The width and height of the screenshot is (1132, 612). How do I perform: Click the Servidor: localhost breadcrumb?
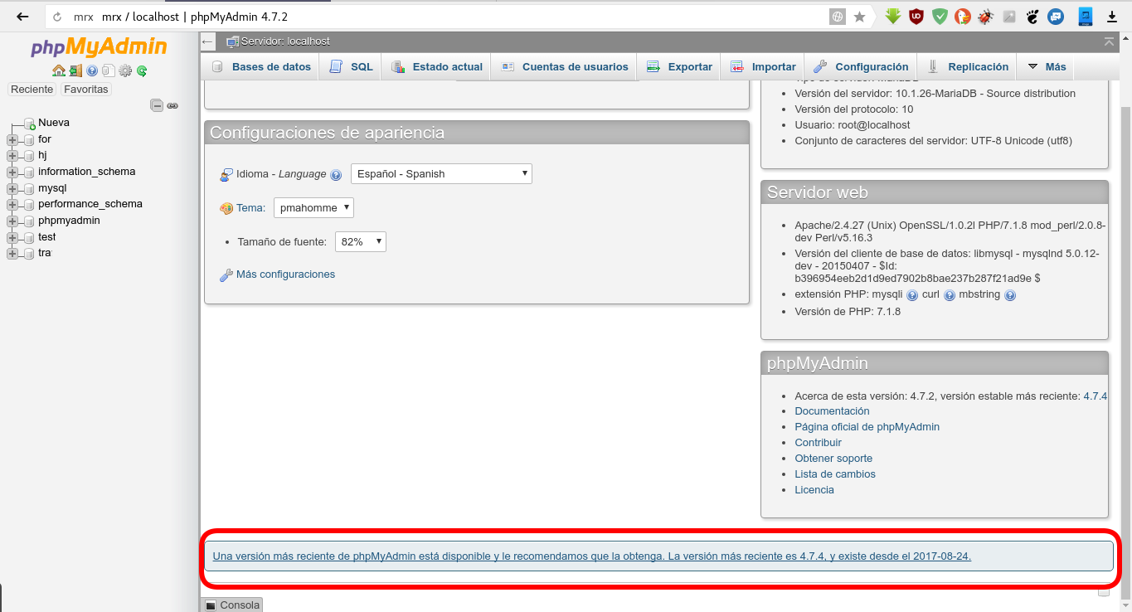click(285, 41)
